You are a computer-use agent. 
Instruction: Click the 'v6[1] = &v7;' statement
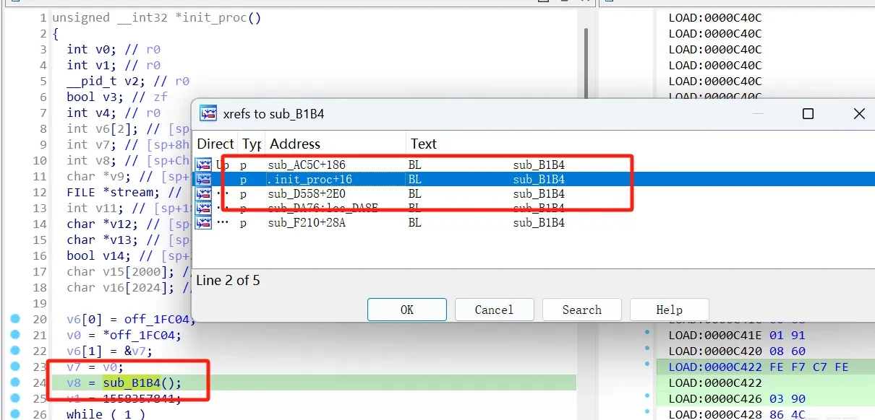(110, 351)
